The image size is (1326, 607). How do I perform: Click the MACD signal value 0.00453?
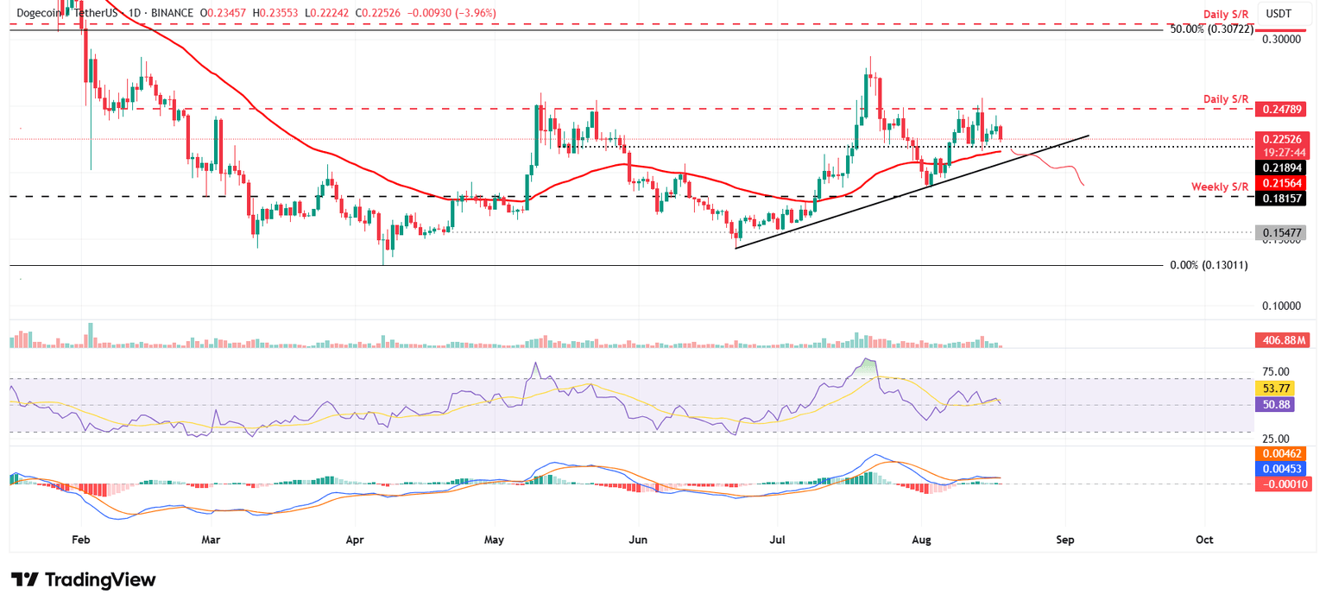1281,469
